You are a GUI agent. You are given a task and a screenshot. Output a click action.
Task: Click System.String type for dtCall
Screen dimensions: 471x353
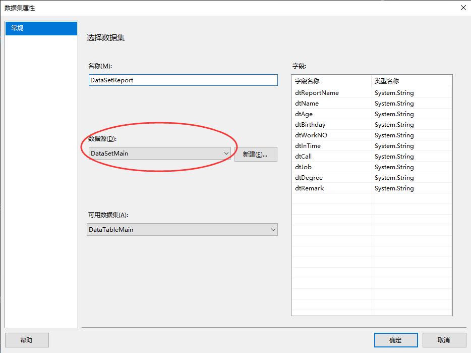[x=394, y=156]
